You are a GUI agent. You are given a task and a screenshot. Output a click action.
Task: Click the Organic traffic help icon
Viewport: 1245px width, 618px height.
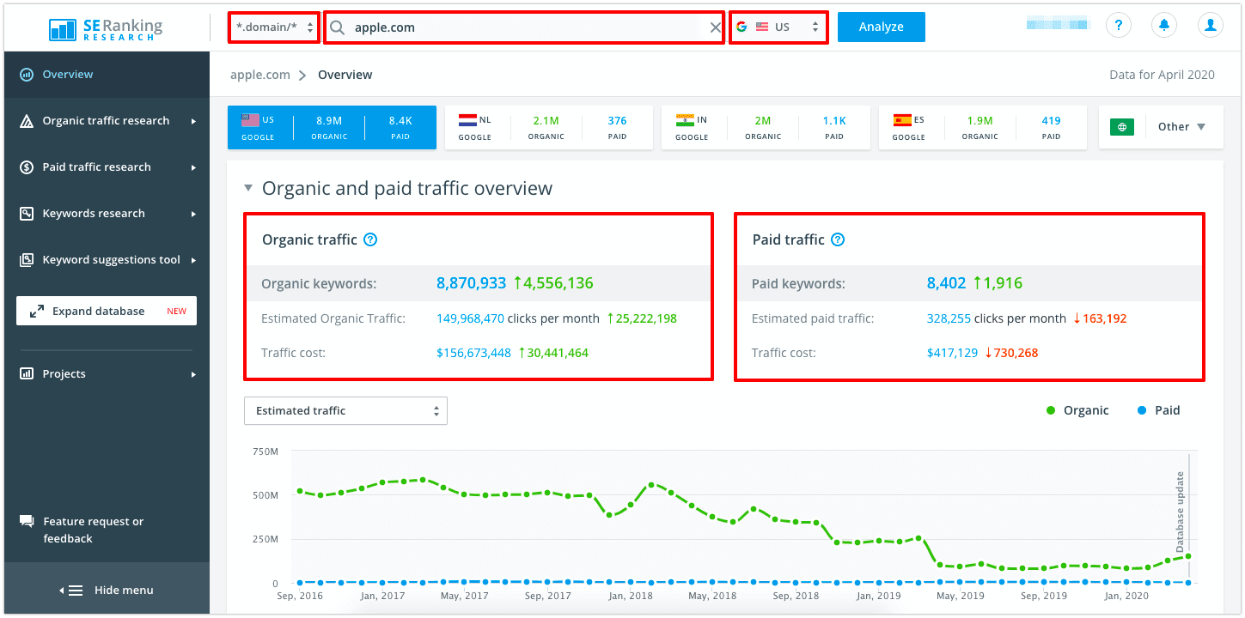click(370, 240)
